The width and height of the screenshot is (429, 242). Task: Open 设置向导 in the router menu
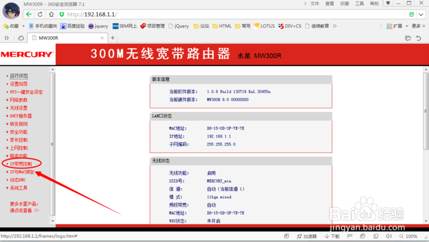[18, 84]
